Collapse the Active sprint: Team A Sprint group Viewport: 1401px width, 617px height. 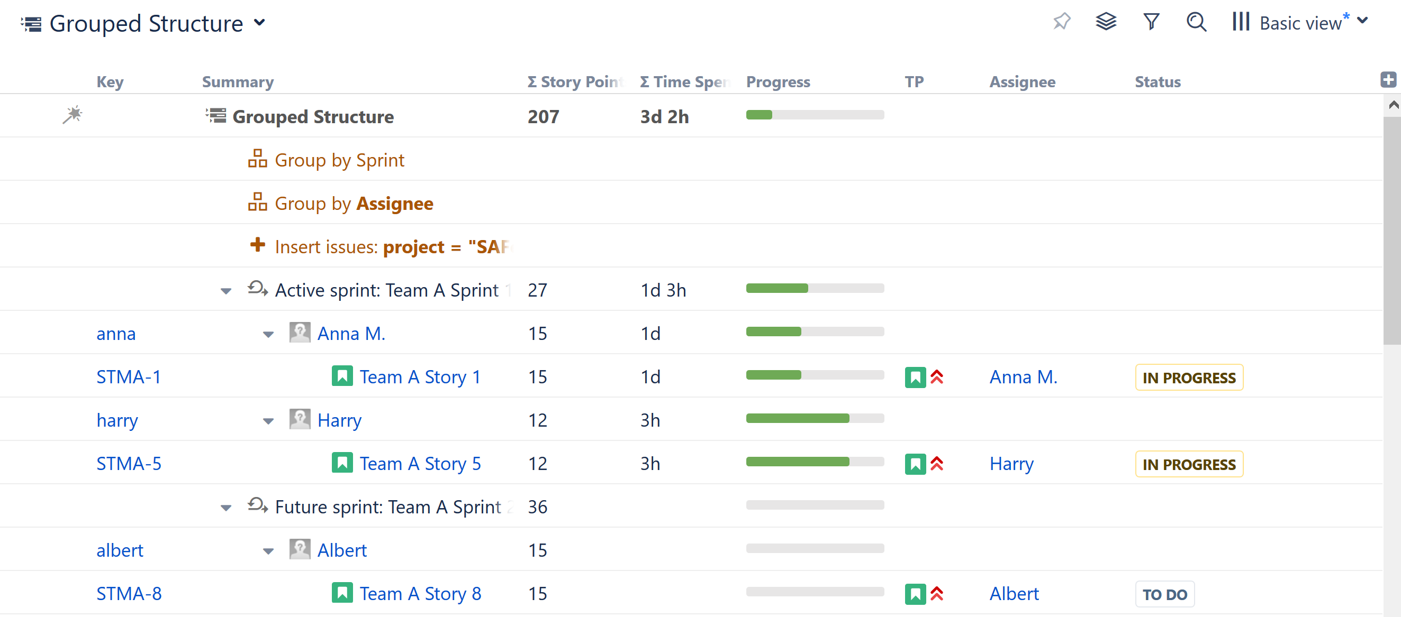coord(225,291)
